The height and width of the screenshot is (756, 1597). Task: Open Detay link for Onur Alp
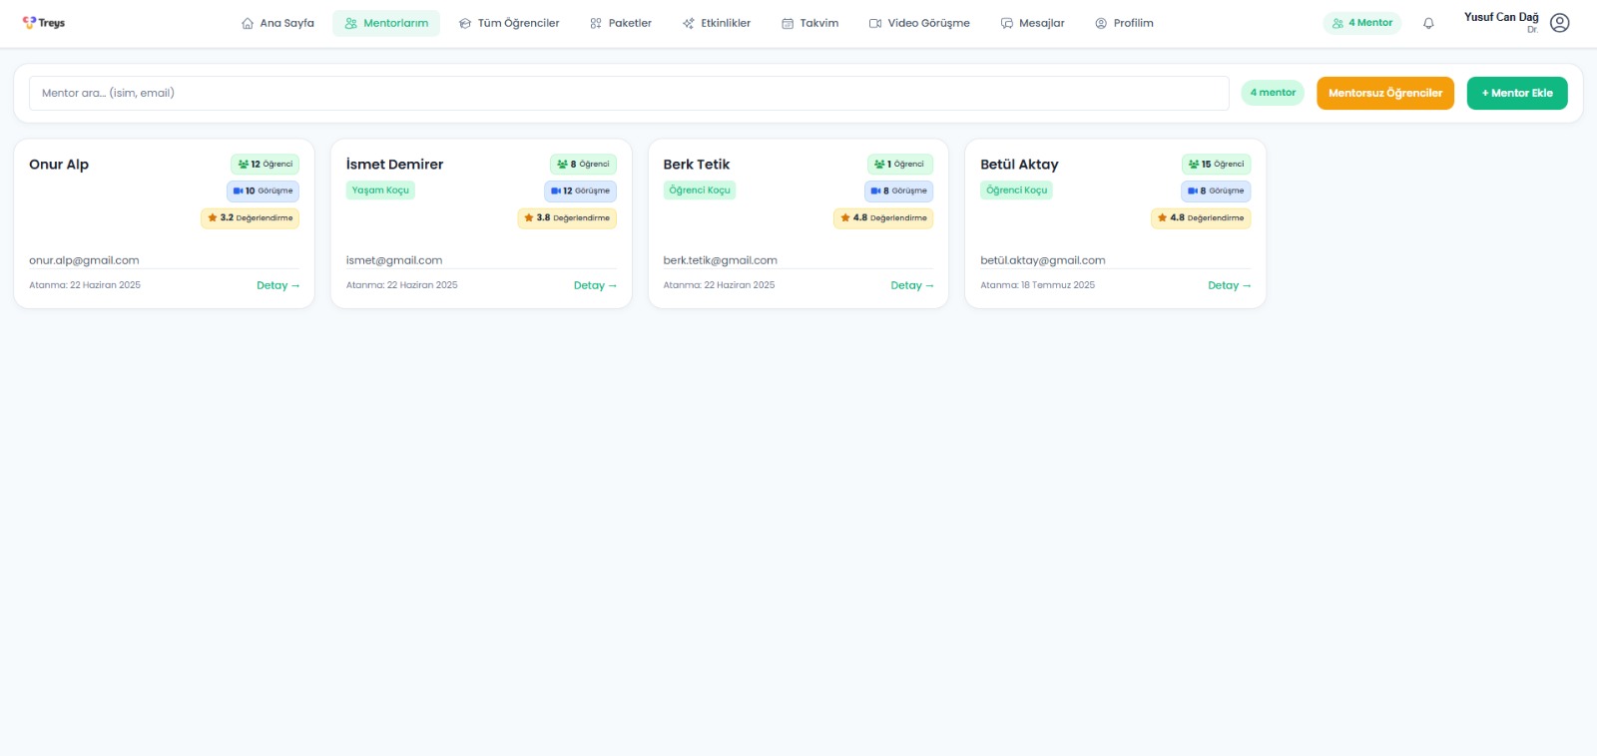click(x=277, y=285)
